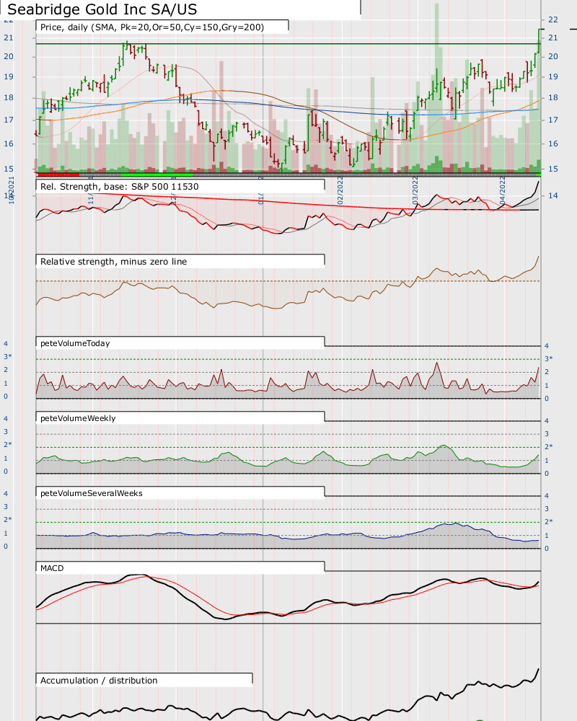The width and height of the screenshot is (577, 721).
Task: Select the Price daily SMA panel label
Action: [152, 27]
